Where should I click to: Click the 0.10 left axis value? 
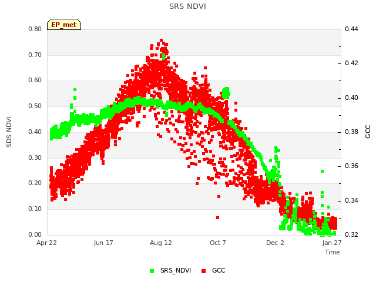(35, 209)
